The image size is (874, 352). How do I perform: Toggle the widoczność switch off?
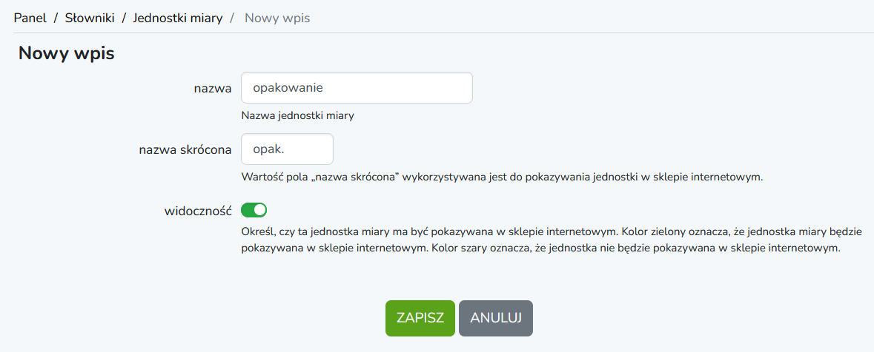coord(254,210)
